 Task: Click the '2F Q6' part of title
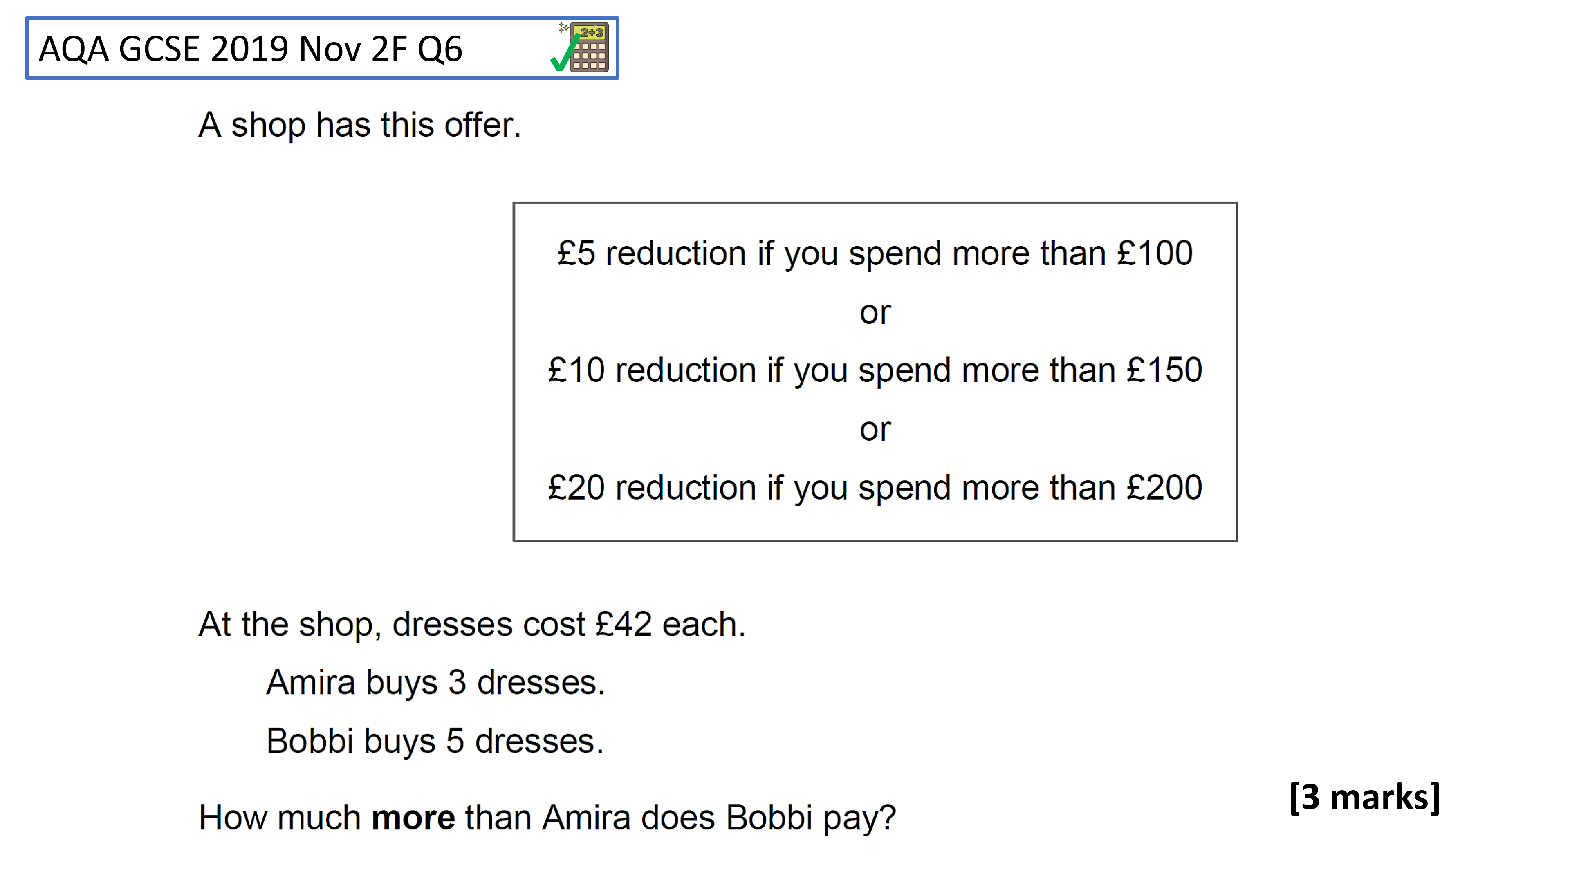coord(417,49)
